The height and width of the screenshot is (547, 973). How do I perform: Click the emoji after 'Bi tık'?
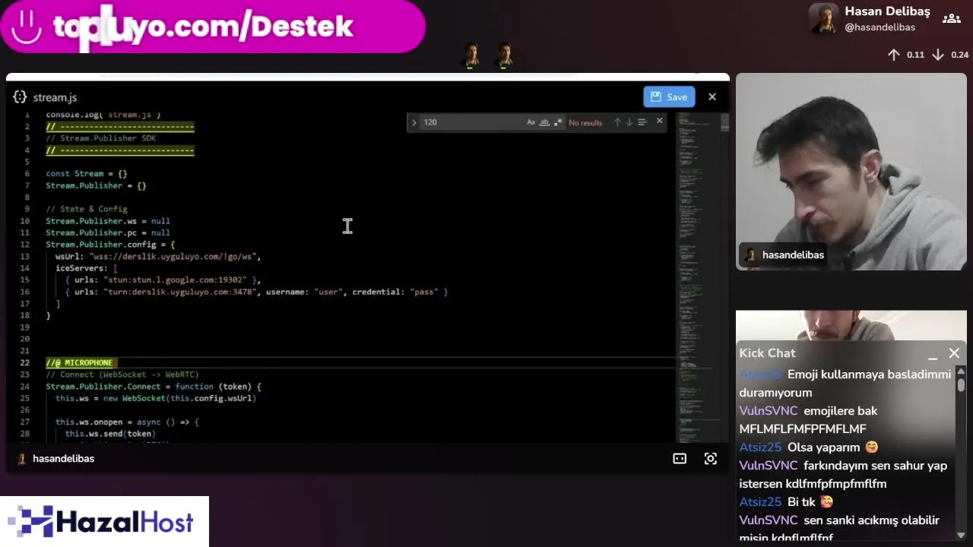(x=827, y=502)
